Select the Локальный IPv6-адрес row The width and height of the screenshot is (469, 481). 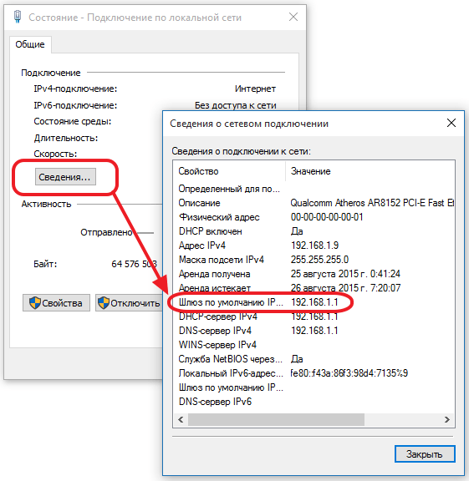click(x=314, y=373)
